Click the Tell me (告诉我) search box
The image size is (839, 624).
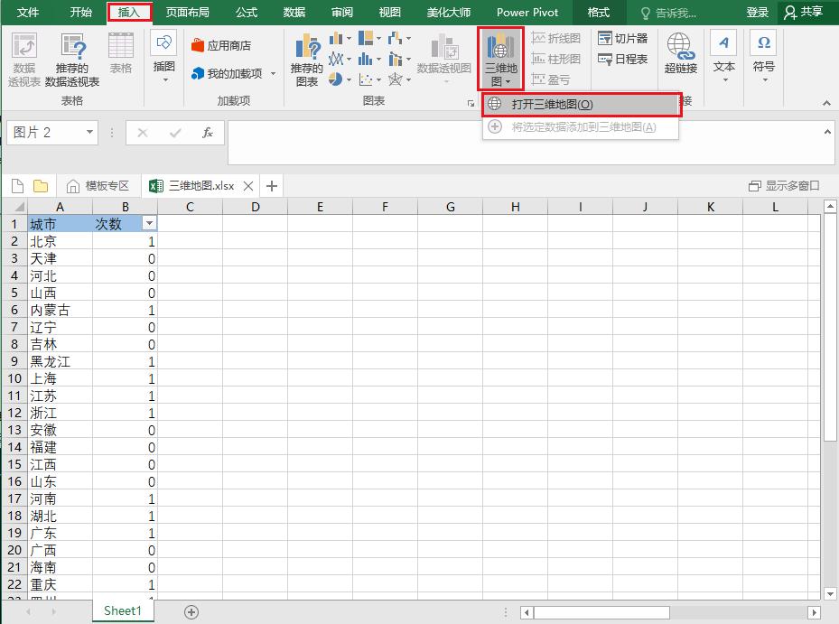[x=669, y=13]
